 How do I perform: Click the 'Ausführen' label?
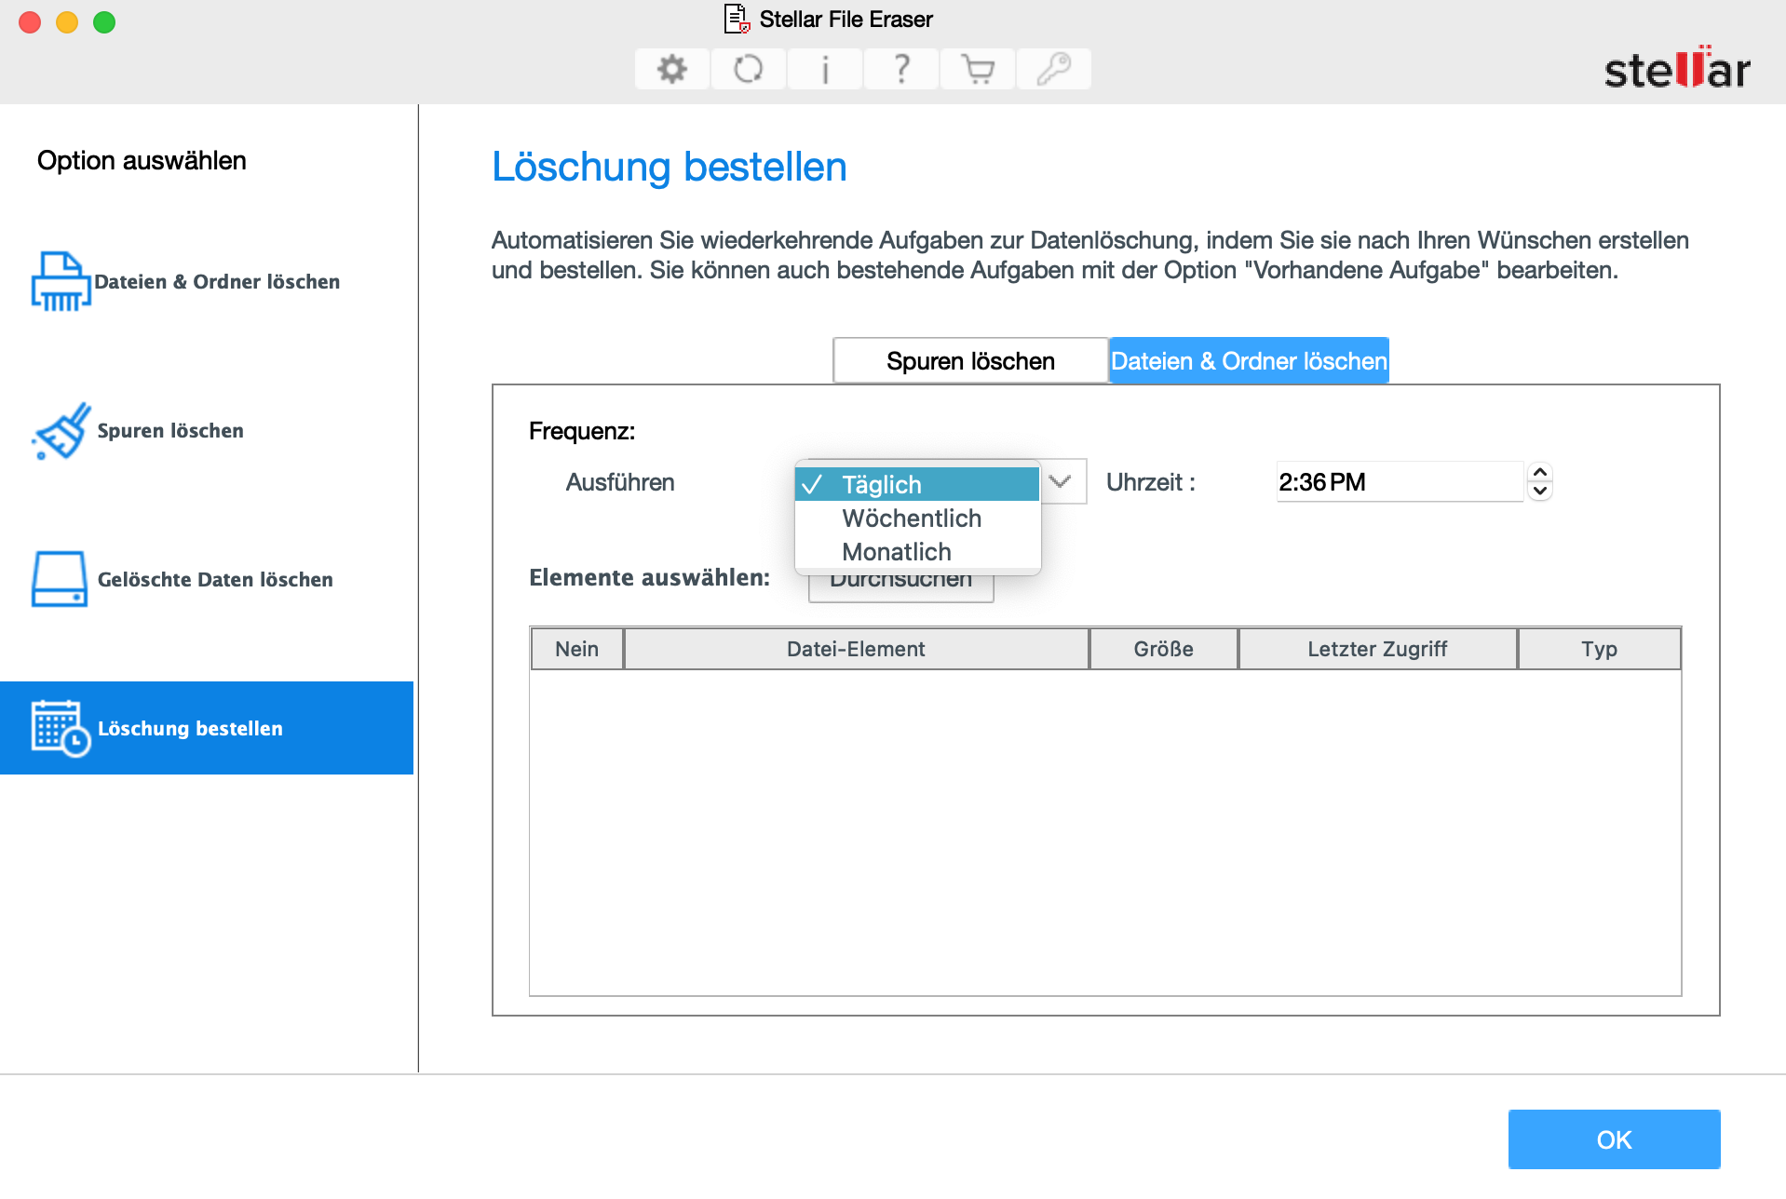[620, 482]
